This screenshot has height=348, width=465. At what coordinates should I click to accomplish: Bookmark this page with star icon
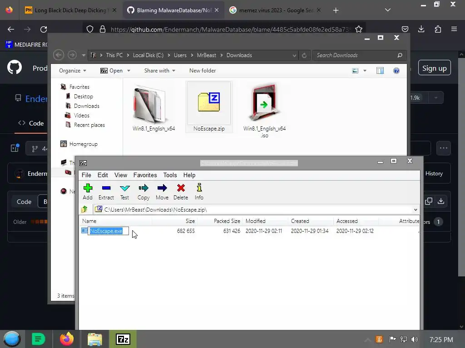(x=359, y=29)
